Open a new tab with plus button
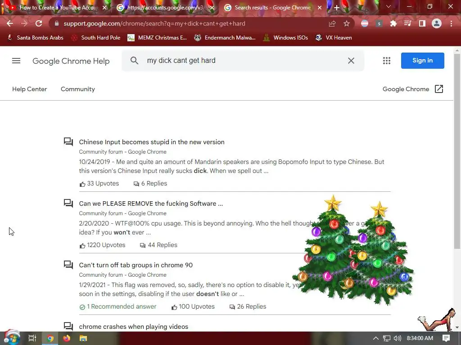 point(337,8)
